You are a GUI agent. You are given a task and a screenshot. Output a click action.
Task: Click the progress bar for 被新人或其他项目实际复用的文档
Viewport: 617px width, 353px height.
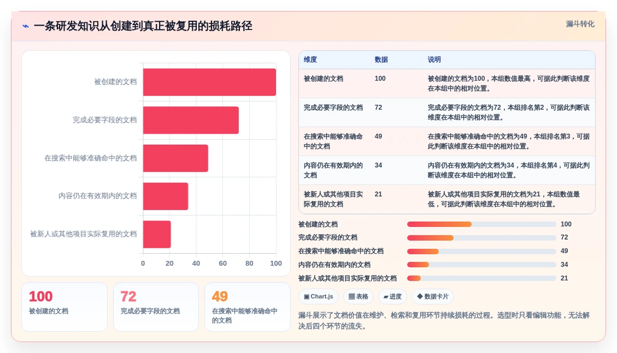click(481, 278)
